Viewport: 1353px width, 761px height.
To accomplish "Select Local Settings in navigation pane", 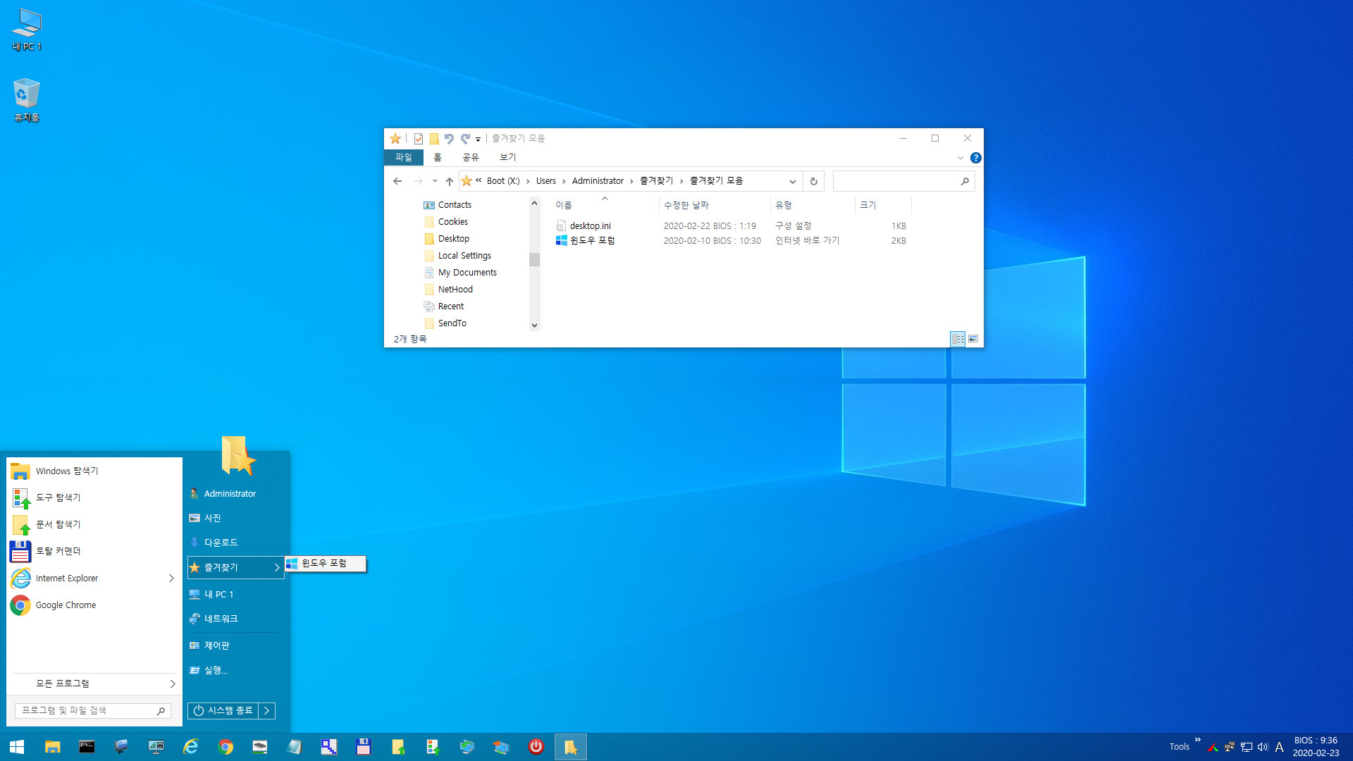I will [464, 256].
